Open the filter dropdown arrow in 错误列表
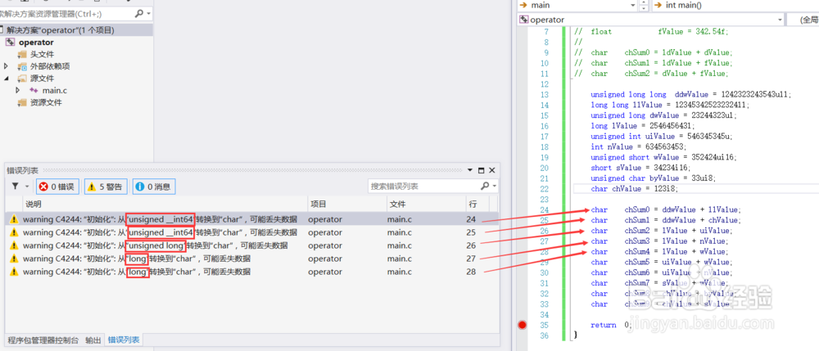The height and width of the screenshot is (351, 819). [27, 187]
